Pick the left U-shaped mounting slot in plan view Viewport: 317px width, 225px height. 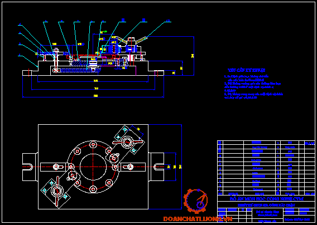click(28, 167)
